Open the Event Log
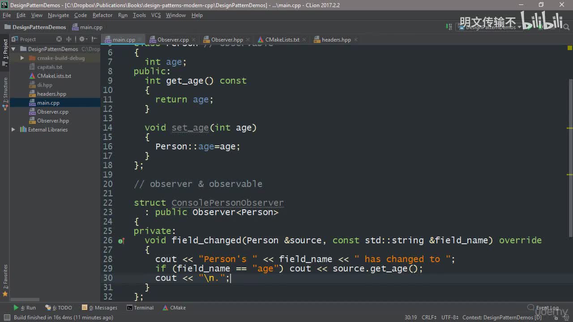Image resolution: width=573 pixels, height=322 pixels. tap(543, 308)
